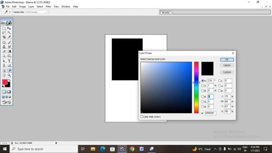Image resolution: width=272 pixels, height=153 pixels.
Task: Confirm color with OK button
Action: click(x=227, y=59)
